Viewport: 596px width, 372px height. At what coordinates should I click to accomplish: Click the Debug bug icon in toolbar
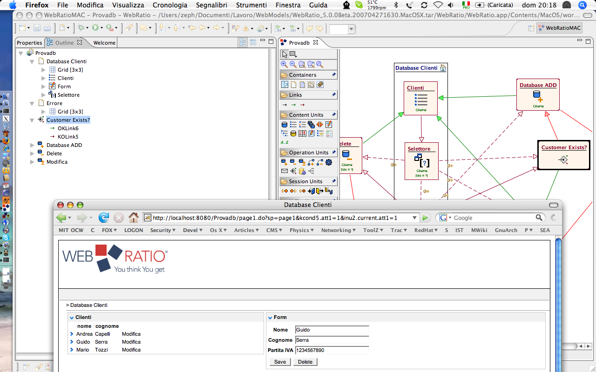81,28
